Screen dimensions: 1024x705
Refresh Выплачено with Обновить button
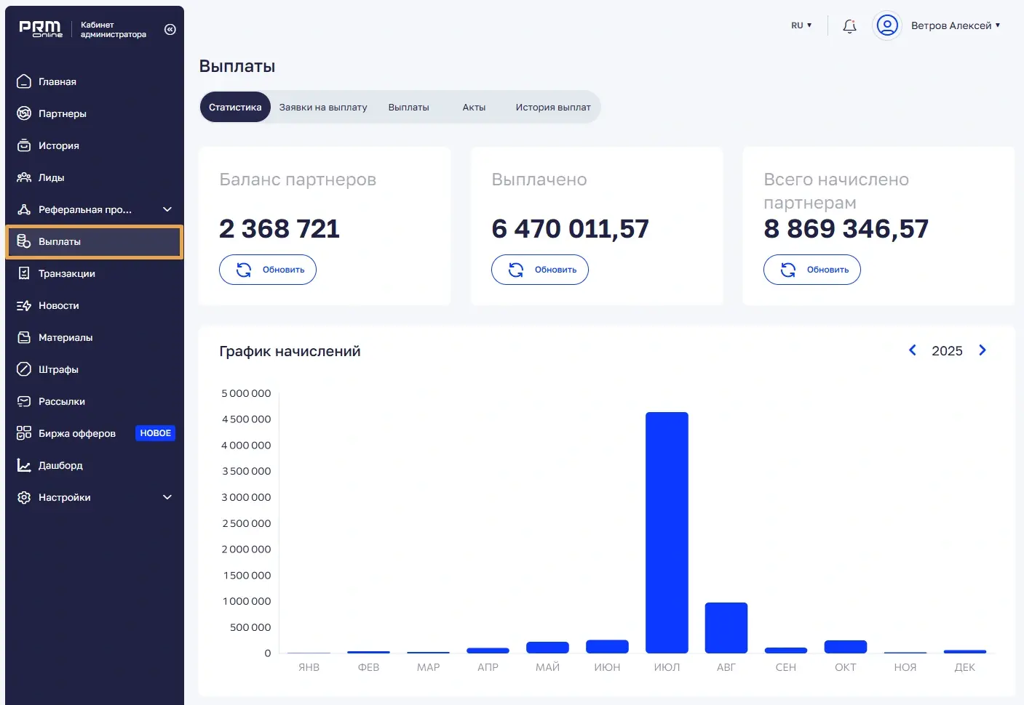pyautogui.click(x=540, y=270)
